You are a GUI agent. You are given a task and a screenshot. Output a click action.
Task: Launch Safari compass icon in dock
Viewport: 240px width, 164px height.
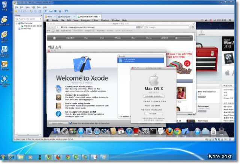97,131
